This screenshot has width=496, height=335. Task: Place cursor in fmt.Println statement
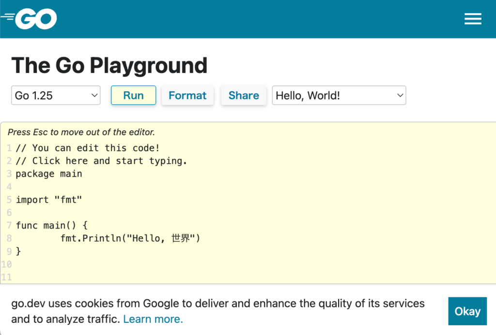pos(130,238)
